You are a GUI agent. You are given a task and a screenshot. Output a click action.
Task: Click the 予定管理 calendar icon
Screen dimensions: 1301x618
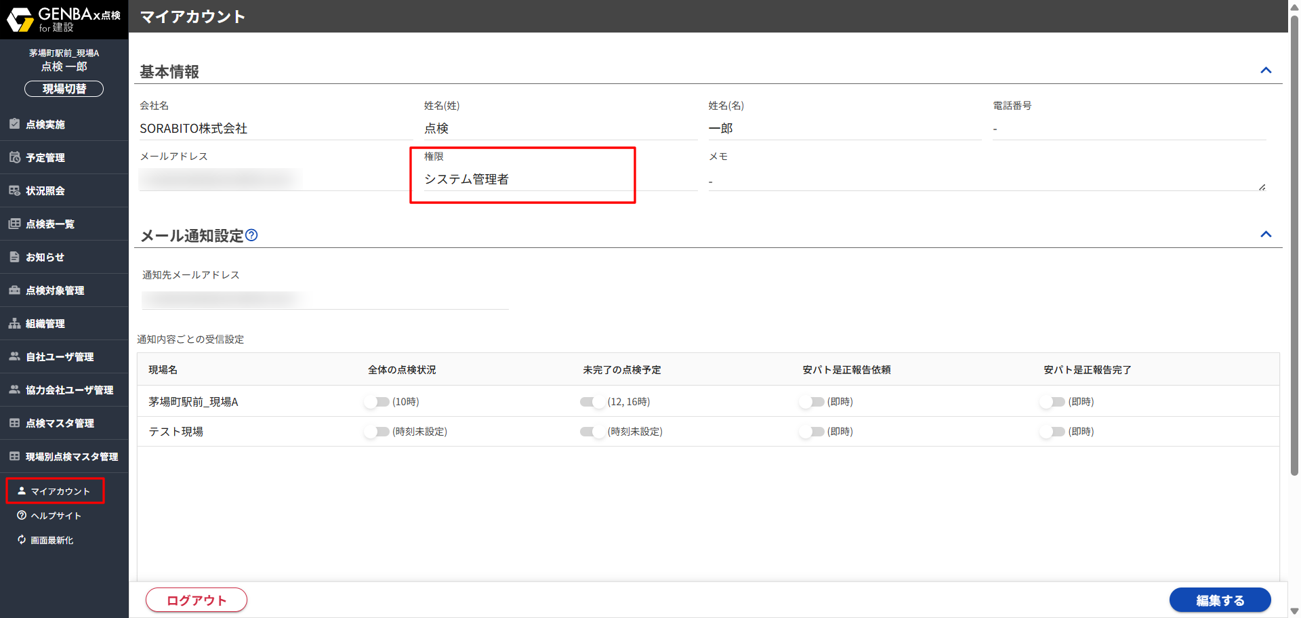click(x=14, y=157)
